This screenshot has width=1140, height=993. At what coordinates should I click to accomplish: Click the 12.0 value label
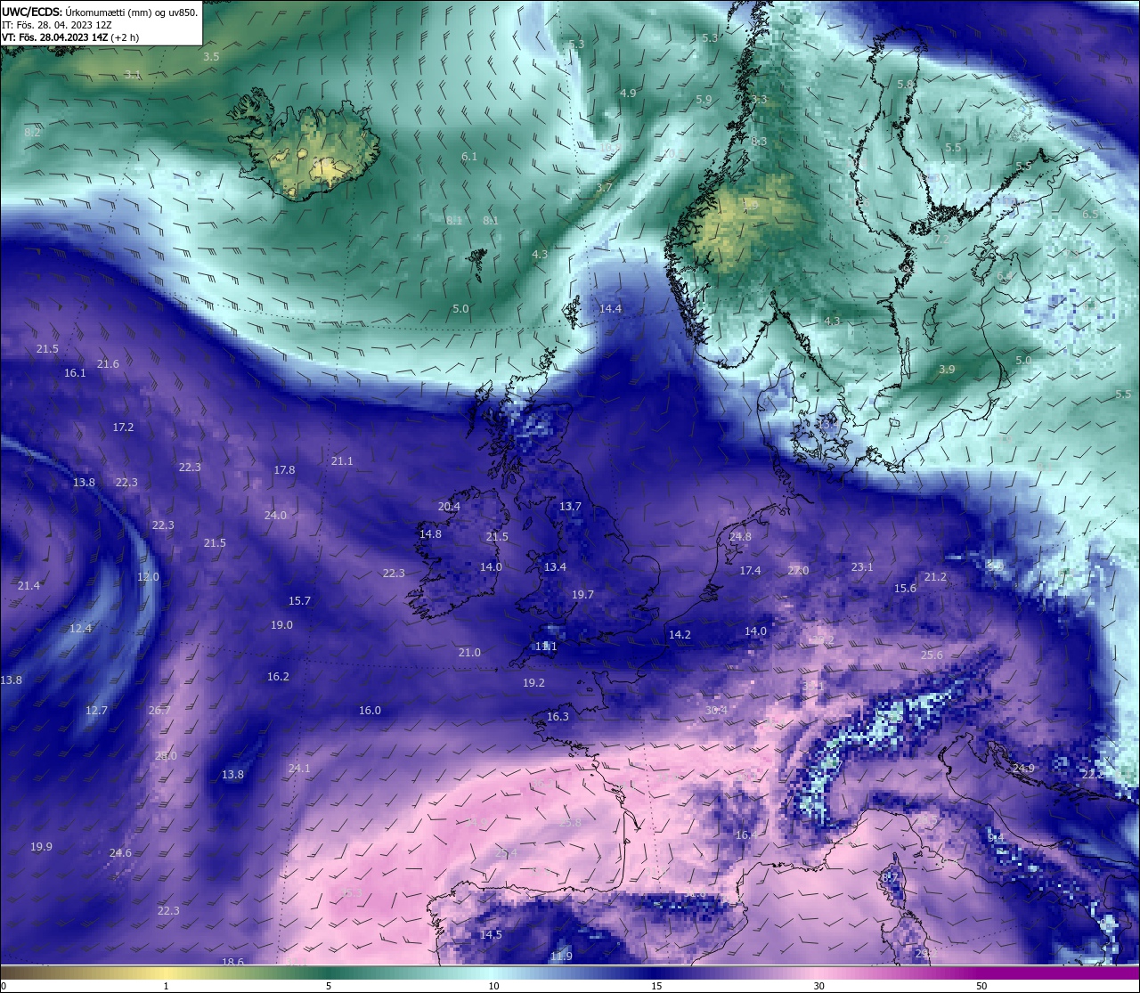148,577
